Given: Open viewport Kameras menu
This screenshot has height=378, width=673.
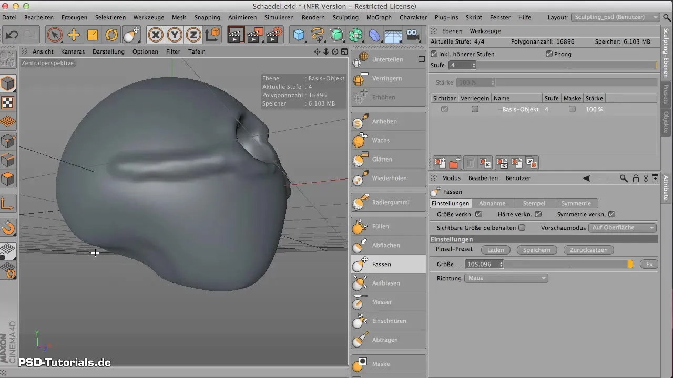Looking at the screenshot, I should (x=73, y=51).
